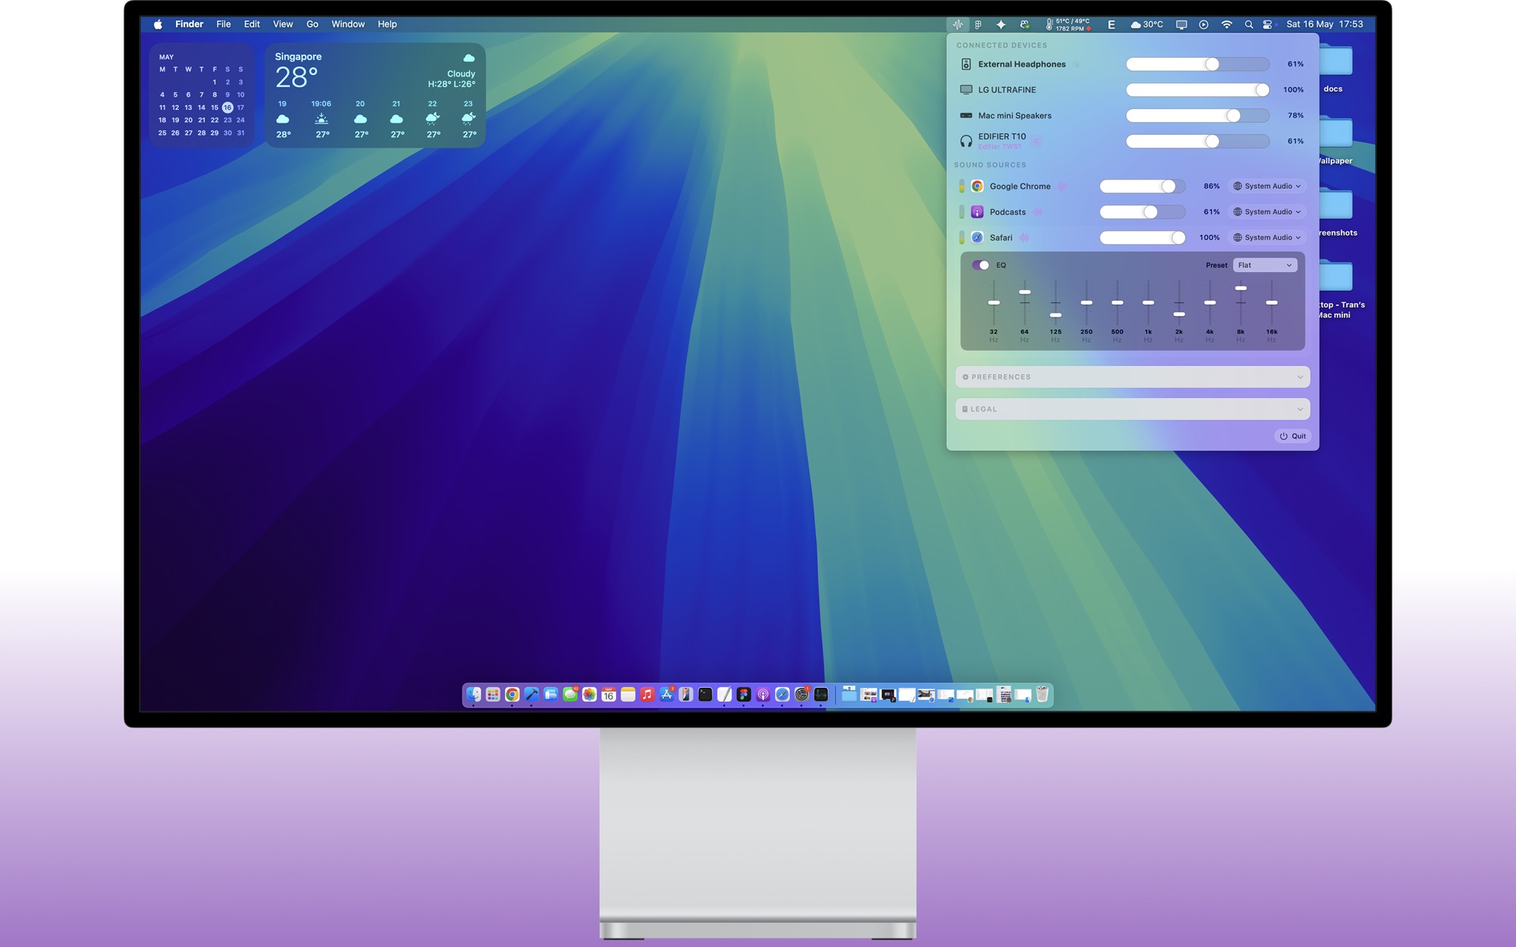The height and width of the screenshot is (947, 1516).
Task: Click the EDIFIER T10 headphones icon
Action: (966, 141)
